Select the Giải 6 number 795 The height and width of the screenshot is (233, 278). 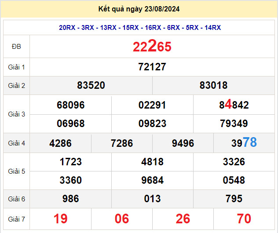click(x=234, y=199)
